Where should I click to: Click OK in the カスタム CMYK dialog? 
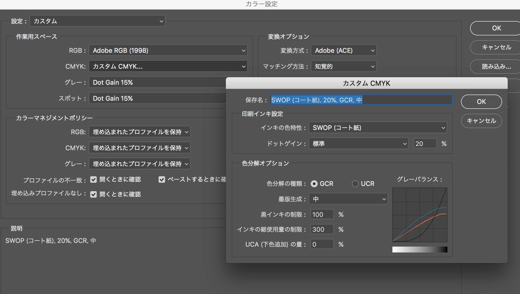(x=481, y=102)
